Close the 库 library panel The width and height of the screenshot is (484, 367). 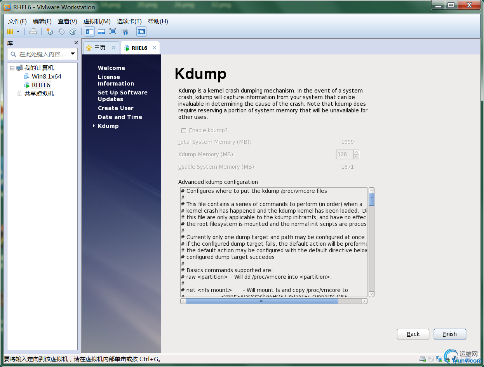pos(76,43)
